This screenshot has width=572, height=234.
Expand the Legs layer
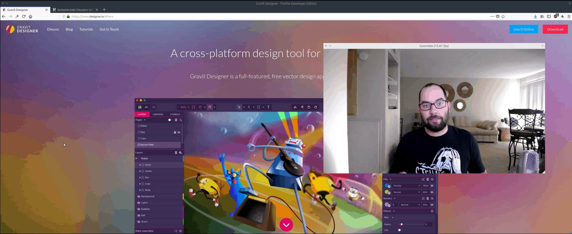click(x=140, y=184)
